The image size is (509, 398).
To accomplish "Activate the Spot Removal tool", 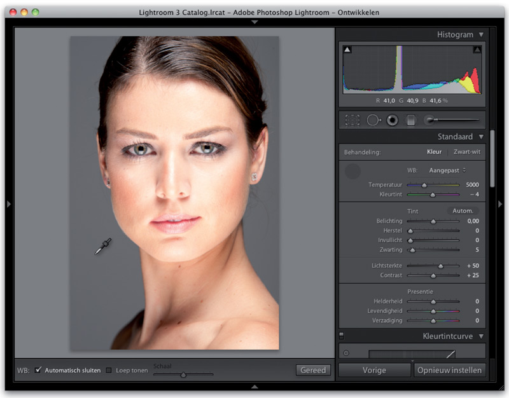I will point(373,120).
